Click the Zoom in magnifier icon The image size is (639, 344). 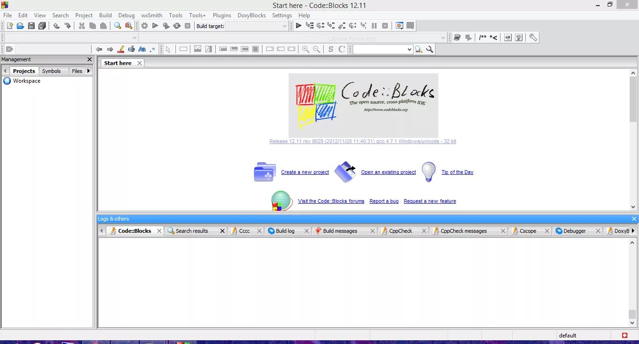coord(306,49)
